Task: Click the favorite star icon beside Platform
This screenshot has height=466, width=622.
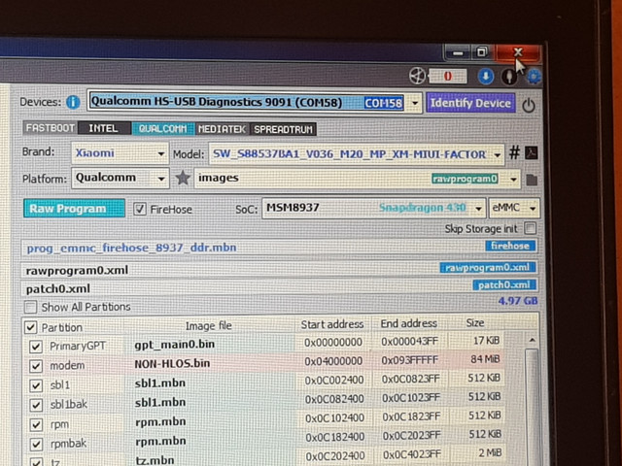Action: click(183, 178)
